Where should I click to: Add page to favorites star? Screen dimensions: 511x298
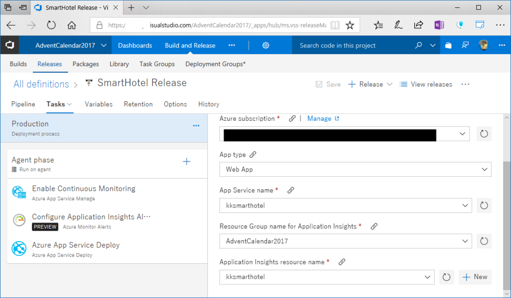(x=350, y=25)
